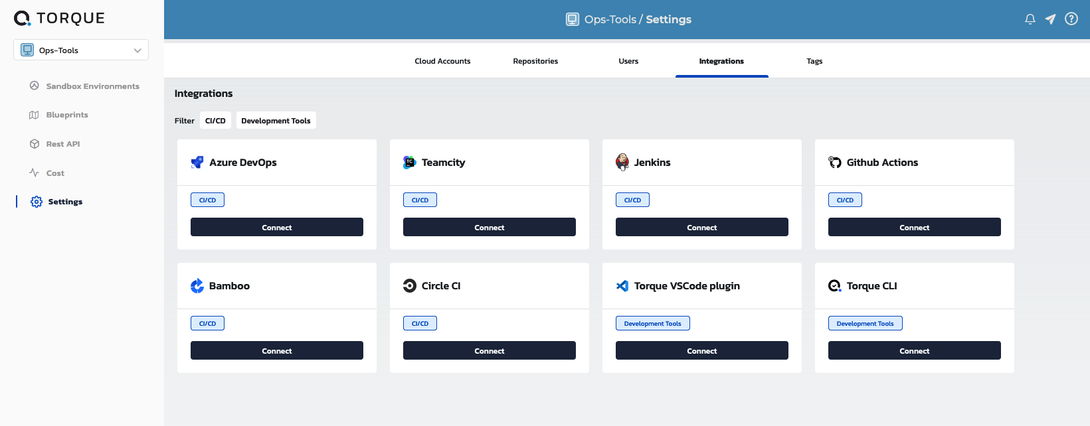Click the notification bell icon
Screen dimensions: 1090x426
pos(1030,19)
